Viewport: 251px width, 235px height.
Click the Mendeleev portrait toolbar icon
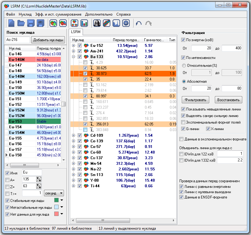point(97,23)
